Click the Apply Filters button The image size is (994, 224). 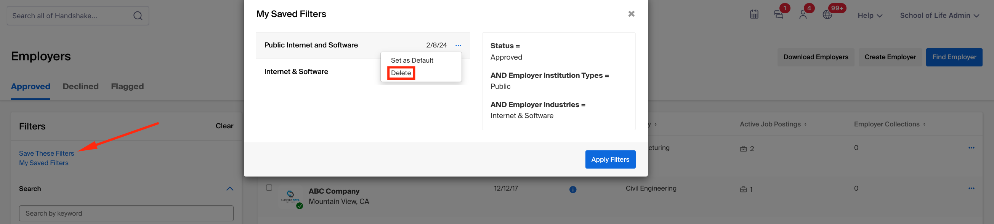(610, 159)
